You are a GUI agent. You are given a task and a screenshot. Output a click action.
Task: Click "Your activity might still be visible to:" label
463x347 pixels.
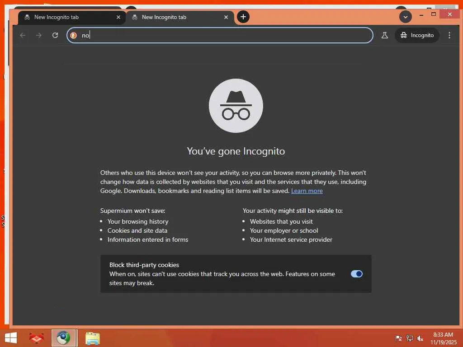(x=293, y=211)
